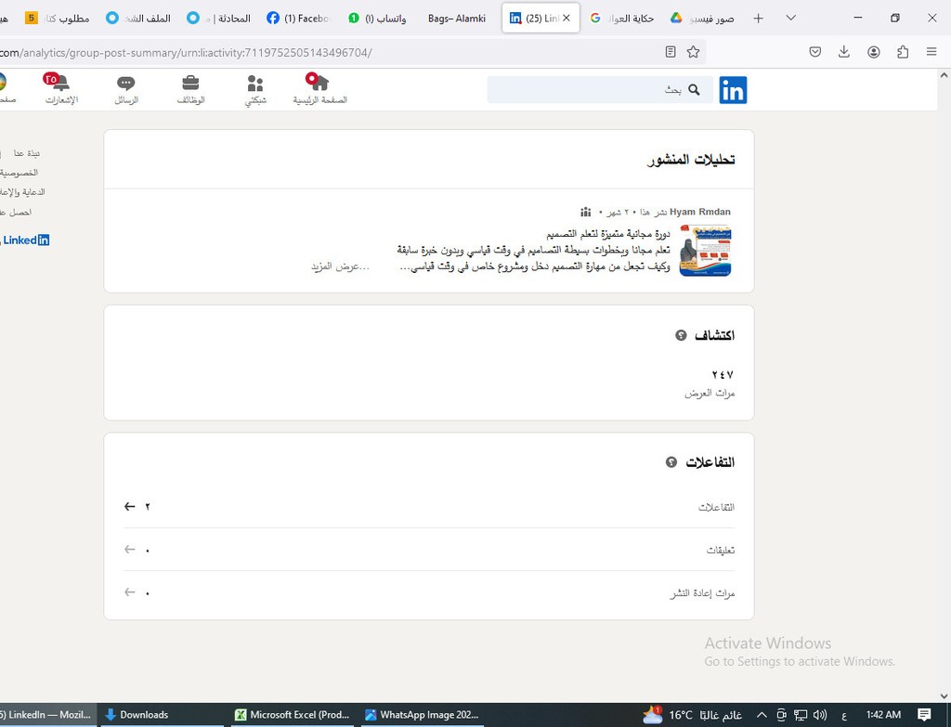Switch to the مطلوب كتا tab
The width and height of the screenshot is (951, 727).
[57, 19]
